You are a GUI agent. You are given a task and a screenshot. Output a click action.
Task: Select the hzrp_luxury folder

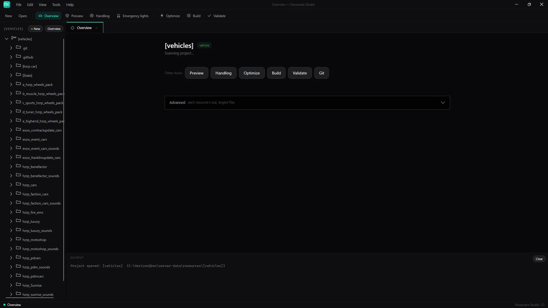31,222
